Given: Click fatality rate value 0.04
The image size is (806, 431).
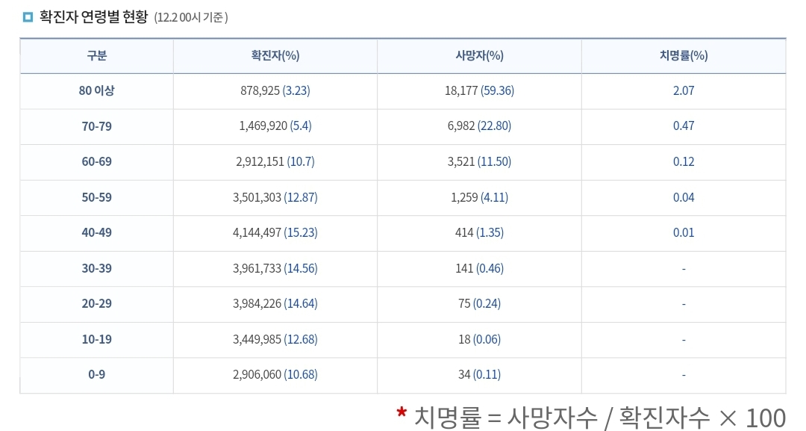Looking at the screenshot, I should point(684,197).
